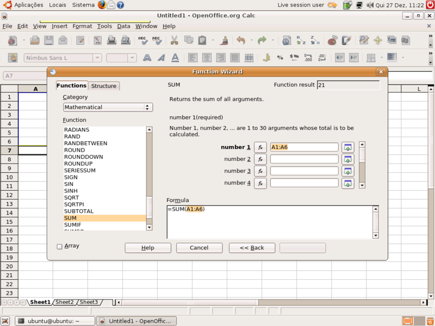This screenshot has height=326, width=435.
Task: Open the Font Name dropdown arrow
Action: tap(97, 58)
